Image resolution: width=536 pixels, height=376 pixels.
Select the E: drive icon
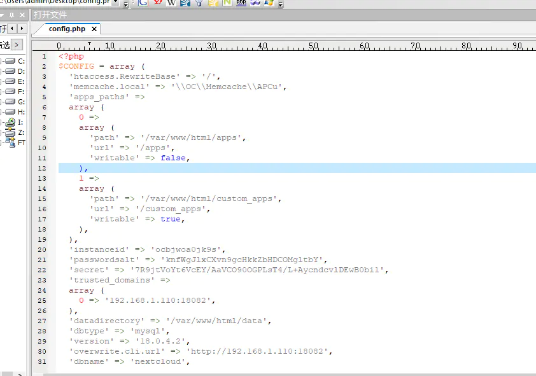pos(10,81)
